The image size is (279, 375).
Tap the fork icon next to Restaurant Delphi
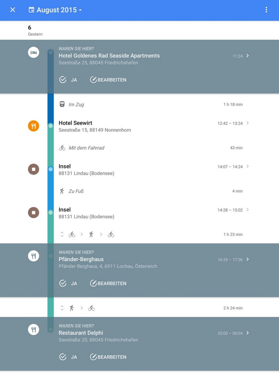tap(33, 330)
